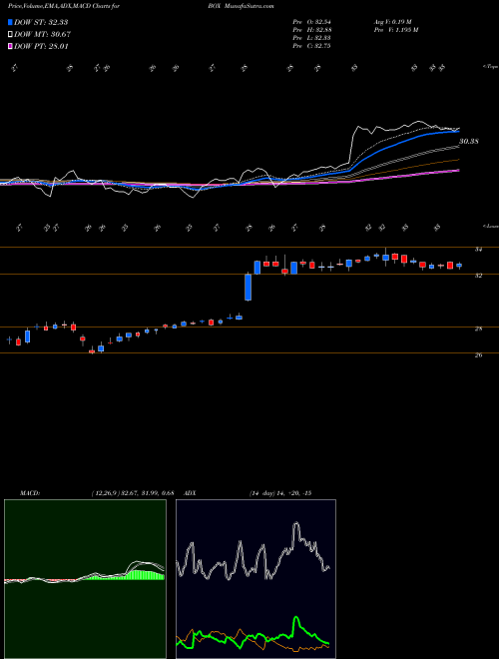Click the ADX indicator chart panel

[x=255, y=579]
